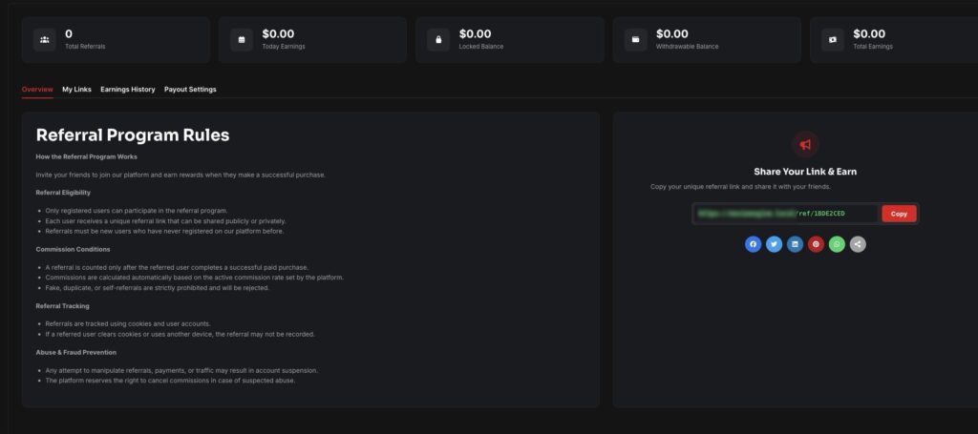Select the Locked Balance padlock icon
The width and height of the screenshot is (978, 434).
(x=438, y=40)
